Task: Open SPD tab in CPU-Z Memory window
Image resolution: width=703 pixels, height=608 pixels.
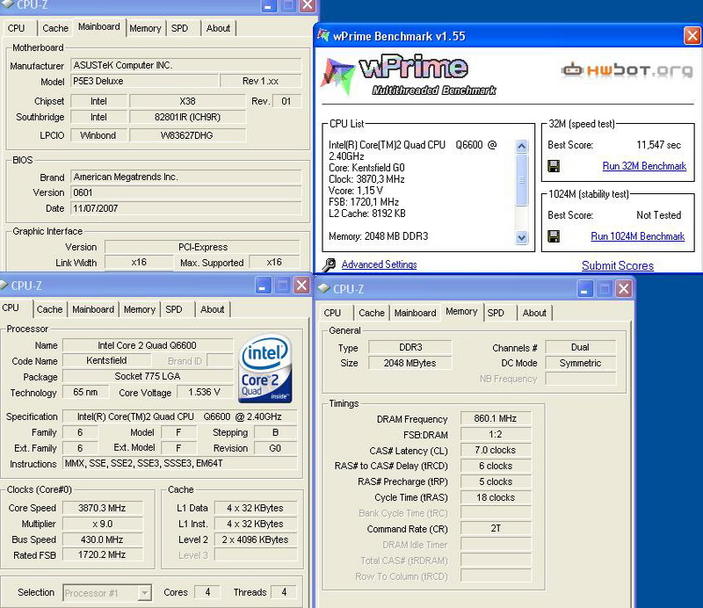Action: point(496,313)
